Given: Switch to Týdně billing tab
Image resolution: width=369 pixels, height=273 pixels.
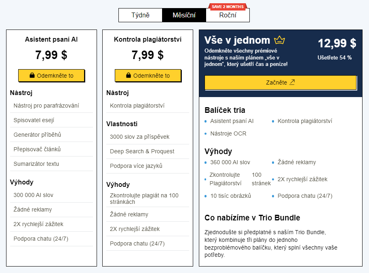Looking at the screenshot, I should click(x=140, y=15).
